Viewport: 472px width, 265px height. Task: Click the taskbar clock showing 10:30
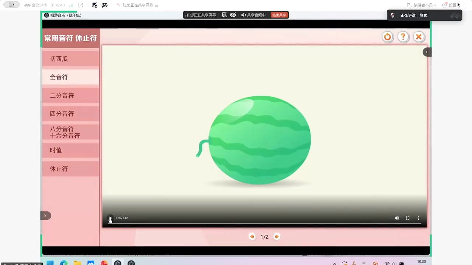coord(421,262)
